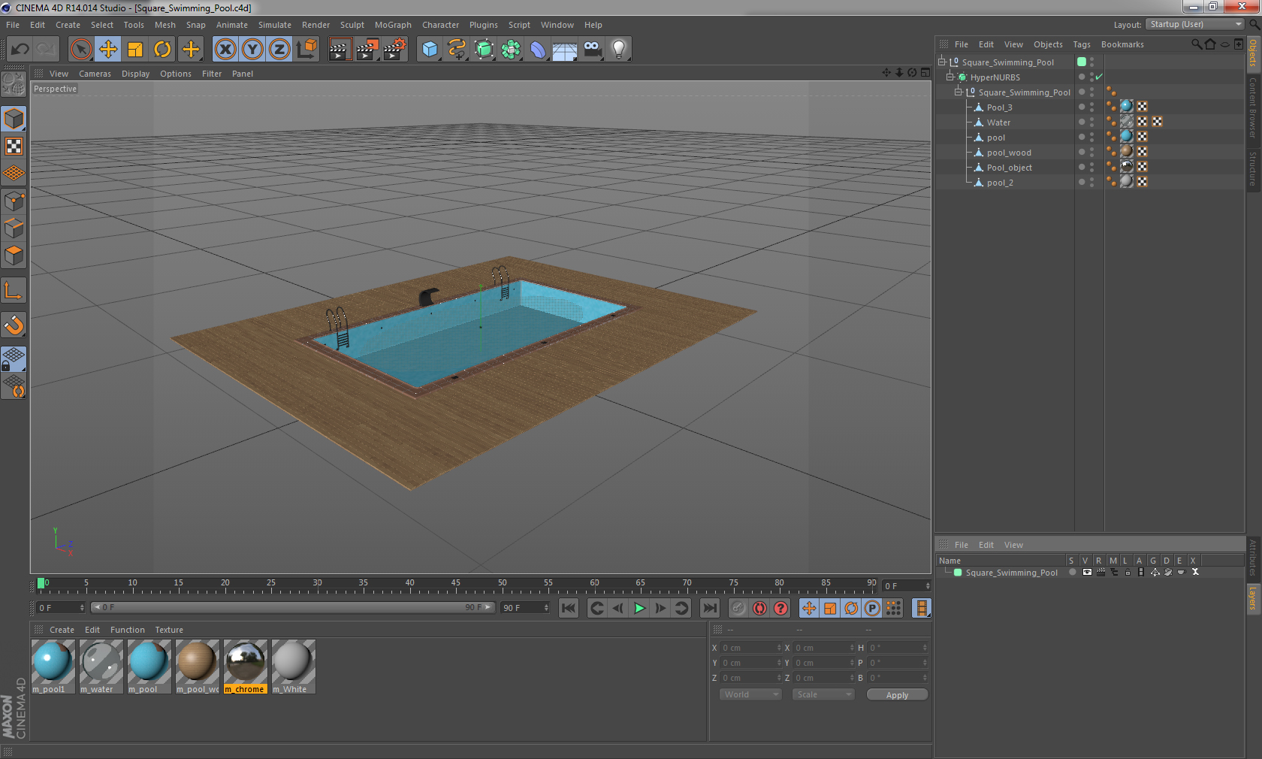Open the spline pen tools
Screen dimensions: 1262x759
(457, 50)
